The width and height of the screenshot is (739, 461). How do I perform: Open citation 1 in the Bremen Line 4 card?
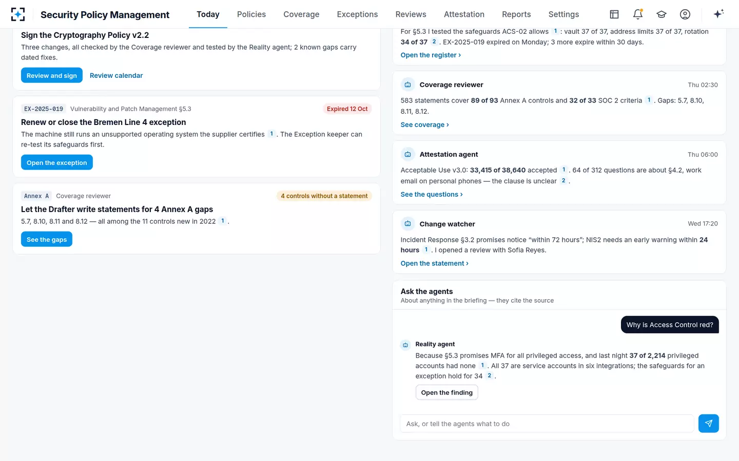(x=271, y=134)
